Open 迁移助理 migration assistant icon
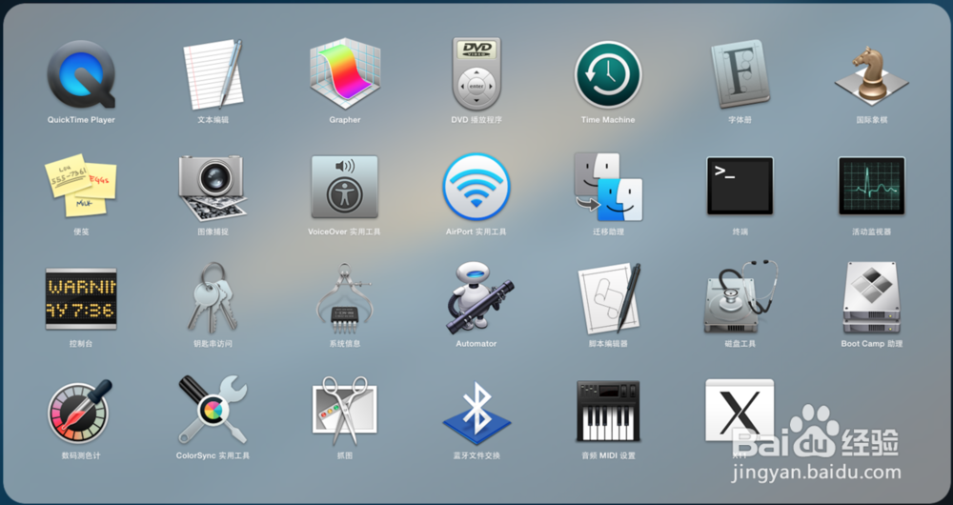This screenshot has height=505, width=953. [608, 187]
